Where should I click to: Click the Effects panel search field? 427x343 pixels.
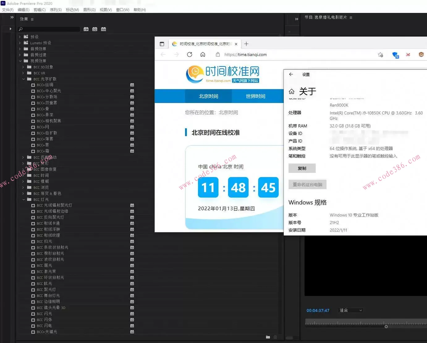[x=49, y=29]
